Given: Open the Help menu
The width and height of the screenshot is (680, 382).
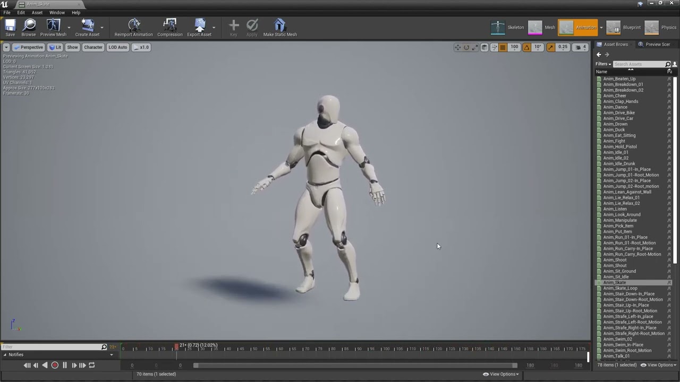Looking at the screenshot, I should tap(76, 13).
